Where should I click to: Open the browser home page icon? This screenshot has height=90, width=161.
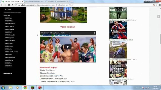click(12, 5)
